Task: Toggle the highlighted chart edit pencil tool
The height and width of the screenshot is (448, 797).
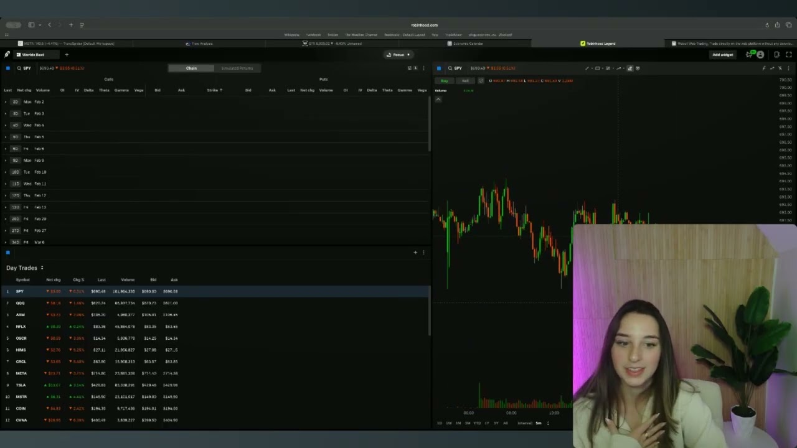Action: pos(630,68)
